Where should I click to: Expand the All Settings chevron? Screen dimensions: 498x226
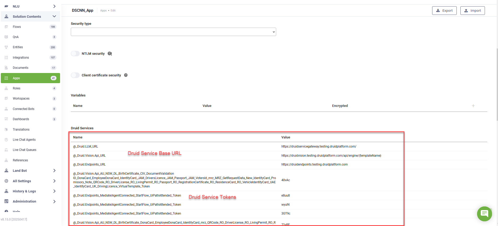54,181
